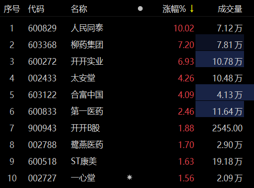Viewport: 254px width, 188px height.
Task: Click volume cell 2545.00
Action: point(227,129)
